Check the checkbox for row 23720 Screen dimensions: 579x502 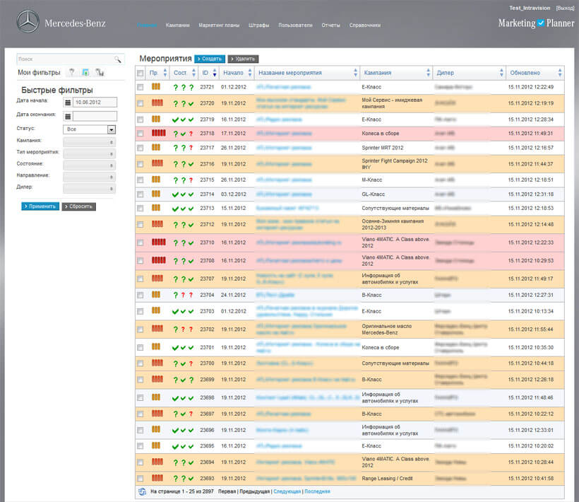tap(141, 103)
